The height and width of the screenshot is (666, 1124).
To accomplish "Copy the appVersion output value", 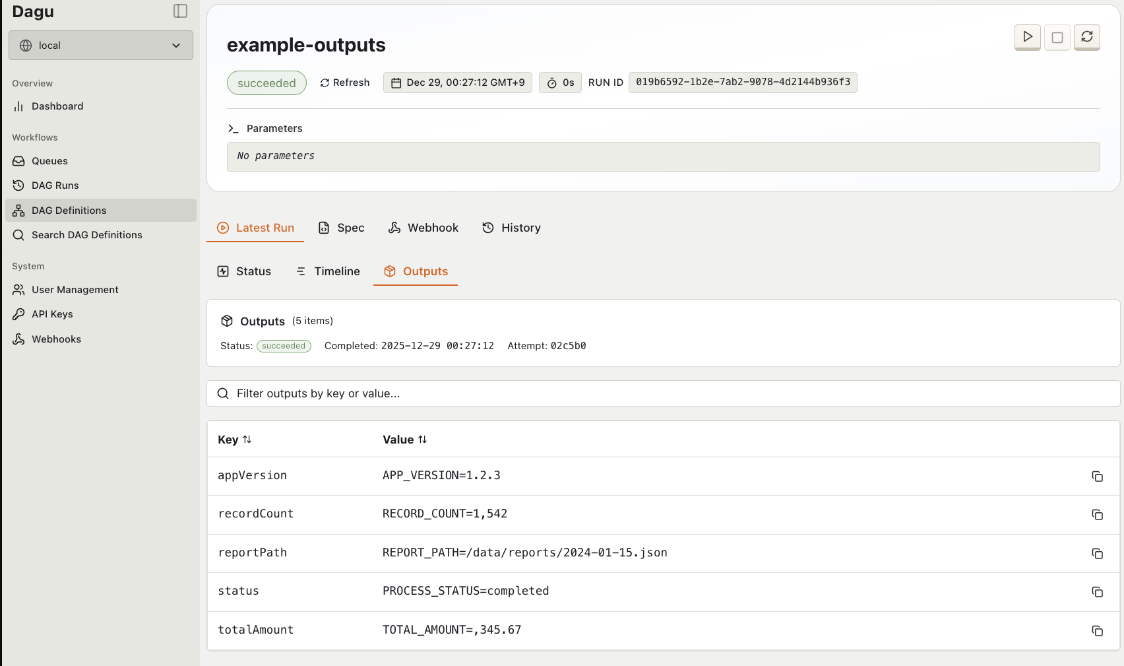I will [1097, 477].
